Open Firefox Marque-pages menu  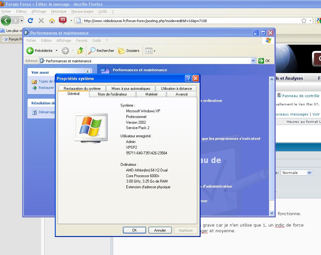(x=82, y=11)
